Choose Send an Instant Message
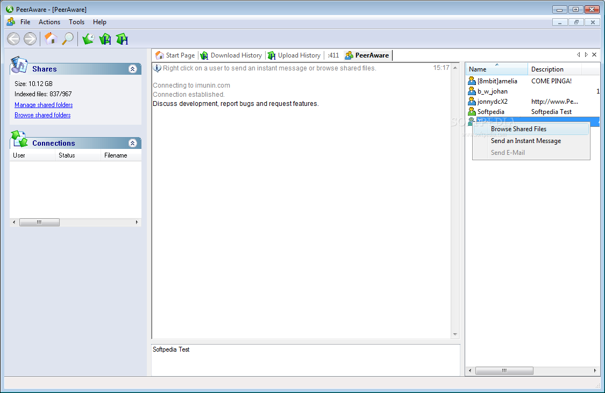 (x=531, y=141)
